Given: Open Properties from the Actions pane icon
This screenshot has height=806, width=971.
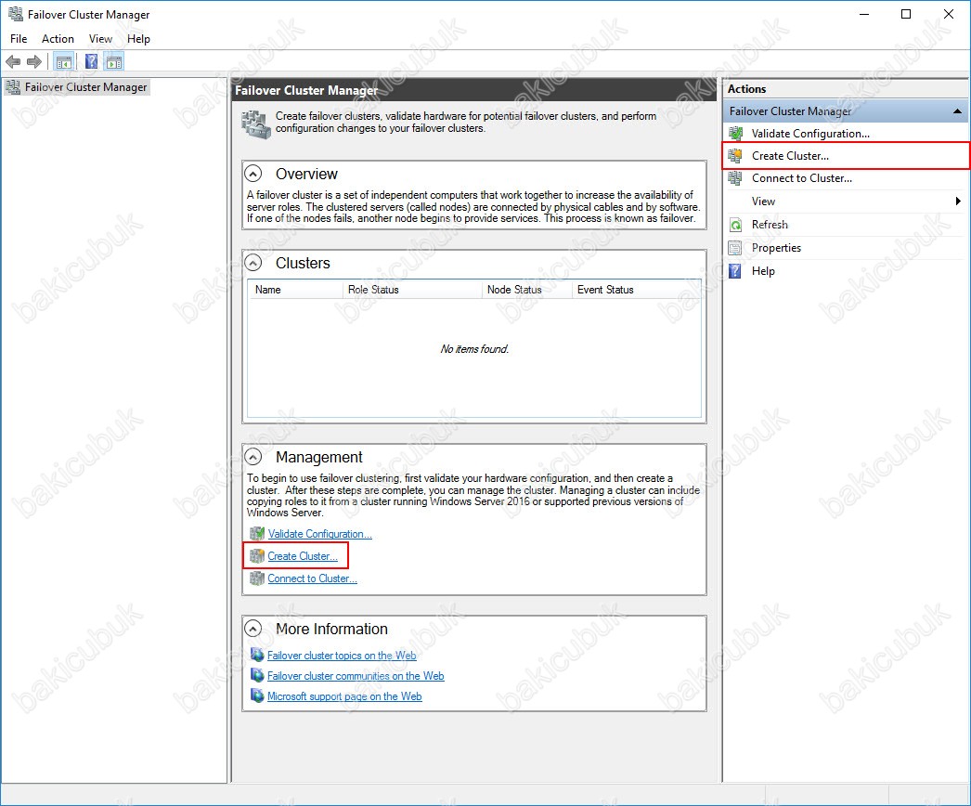Looking at the screenshot, I should coord(736,248).
